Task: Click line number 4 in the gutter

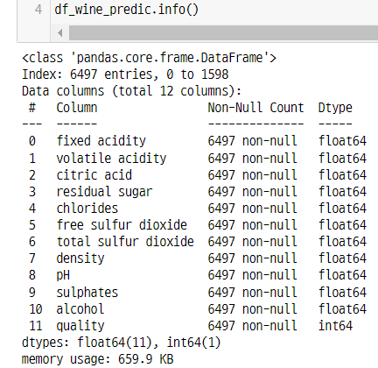Action: pyautogui.click(x=38, y=10)
